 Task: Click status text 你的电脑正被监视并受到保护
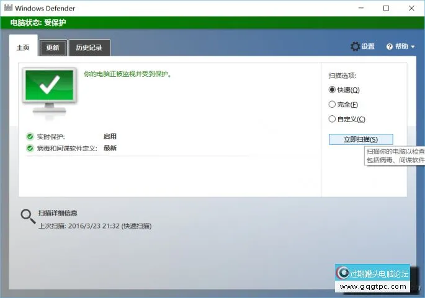(x=127, y=74)
